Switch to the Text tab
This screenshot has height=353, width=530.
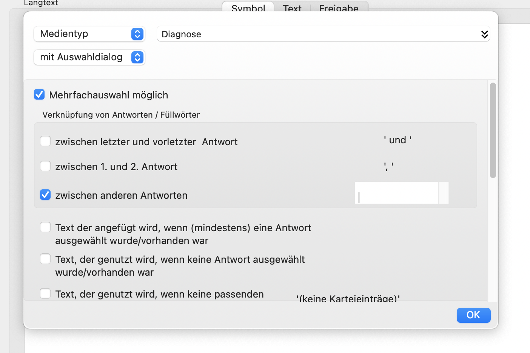[292, 8]
